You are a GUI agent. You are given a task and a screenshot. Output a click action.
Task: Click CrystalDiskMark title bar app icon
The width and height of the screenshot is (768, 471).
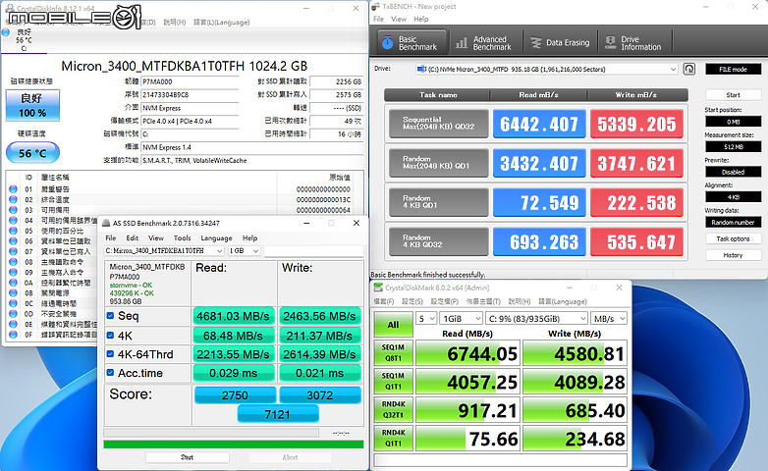point(378,288)
